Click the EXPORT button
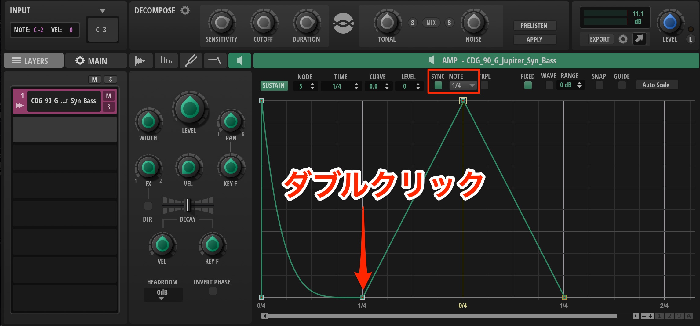This screenshot has height=326, width=700. click(x=600, y=39)
